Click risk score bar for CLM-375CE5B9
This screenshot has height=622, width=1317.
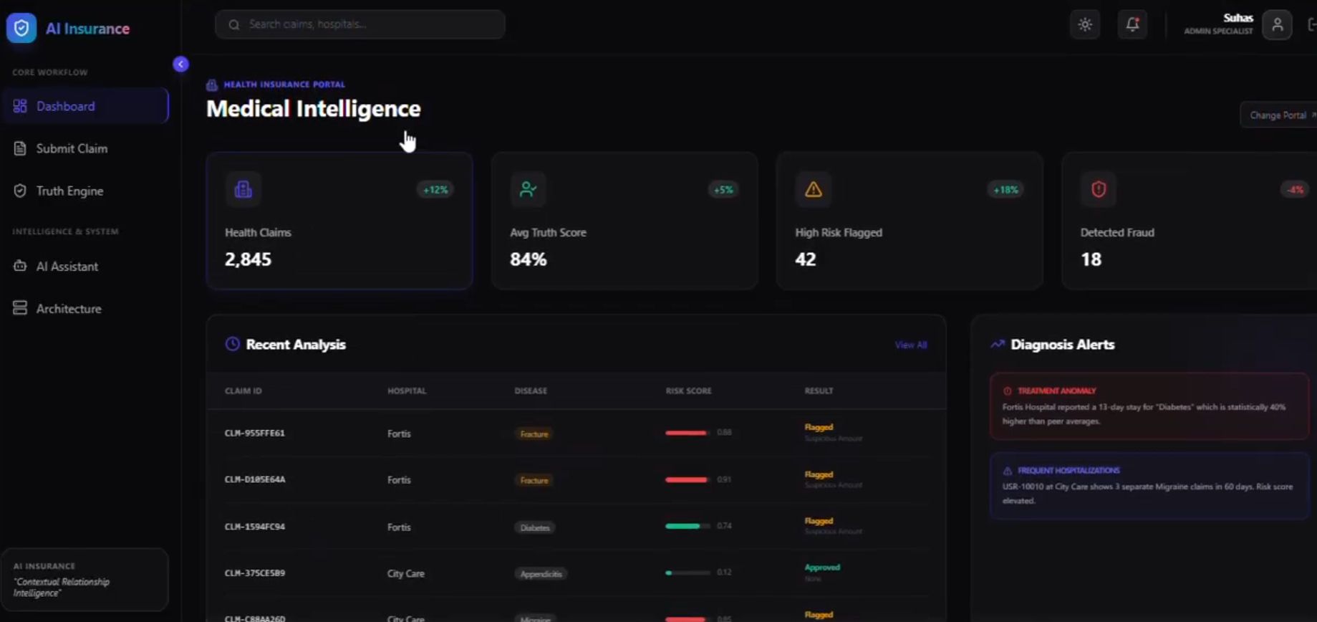point(688,573)
